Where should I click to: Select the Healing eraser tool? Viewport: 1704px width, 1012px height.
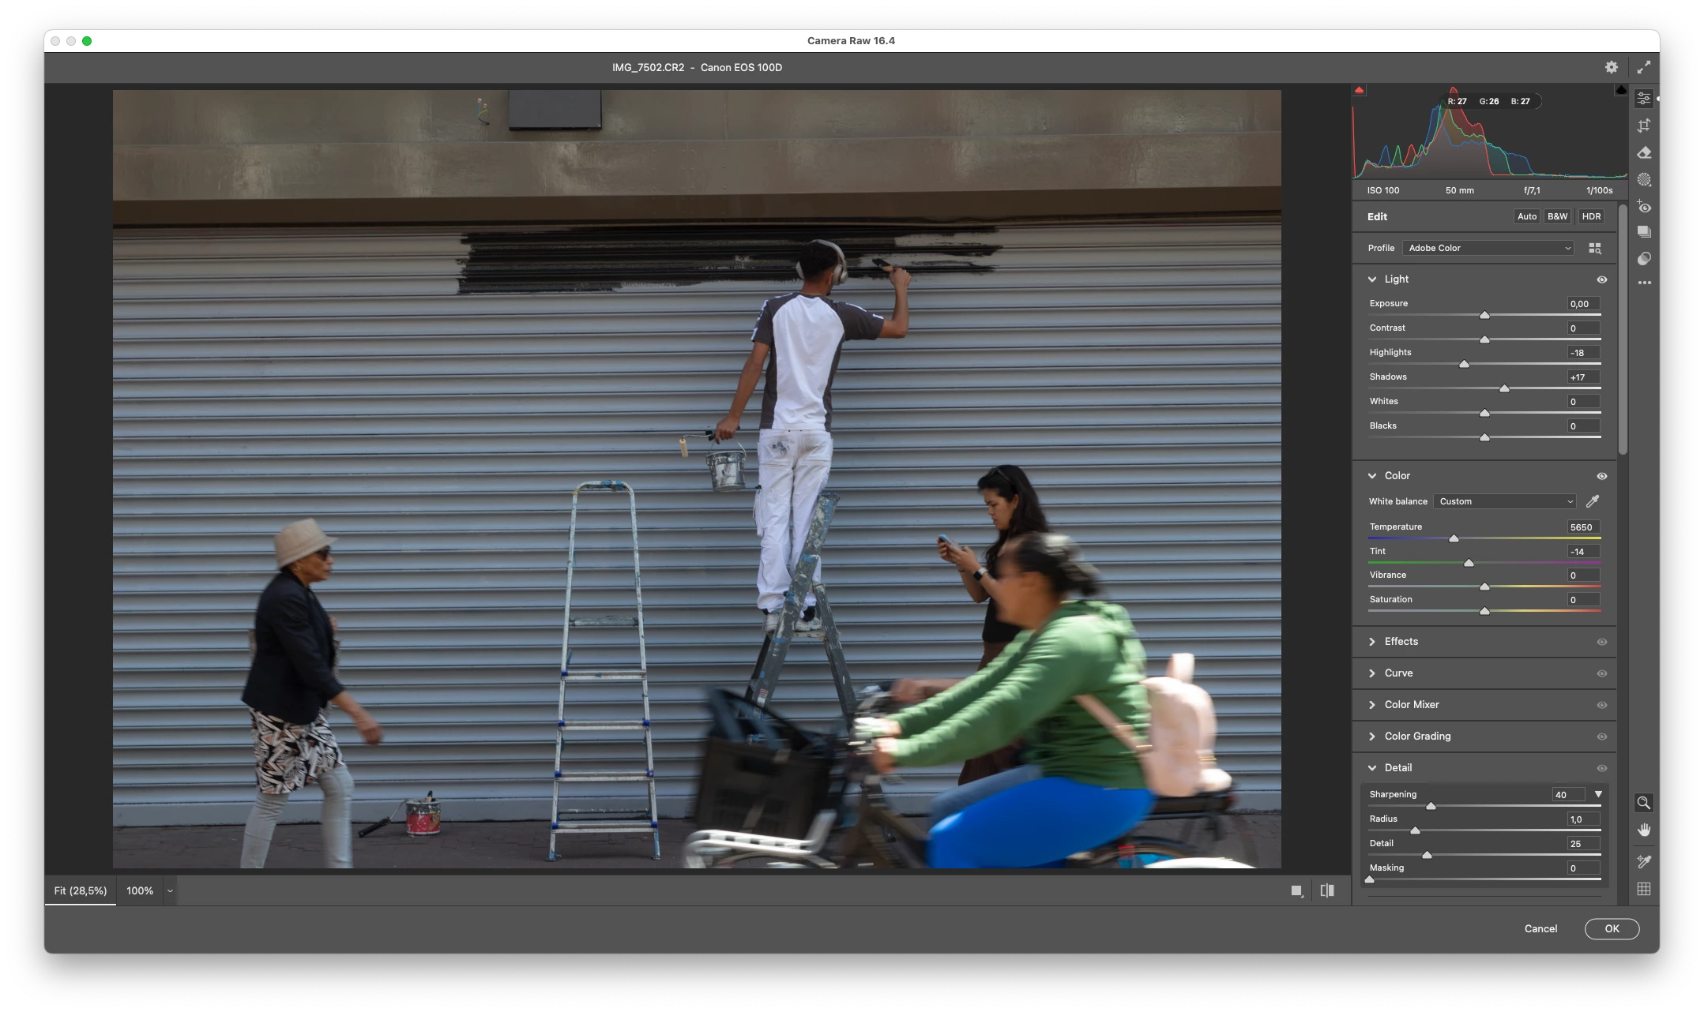click(1644, 152)
